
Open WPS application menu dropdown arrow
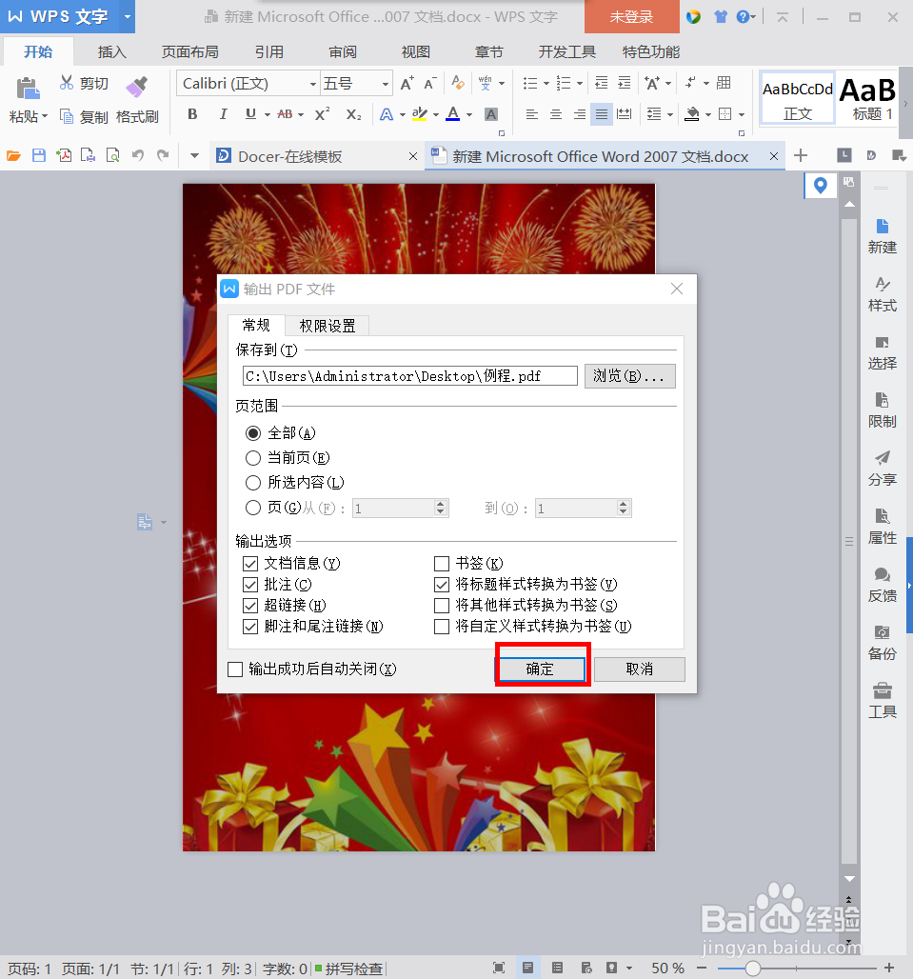128,16
